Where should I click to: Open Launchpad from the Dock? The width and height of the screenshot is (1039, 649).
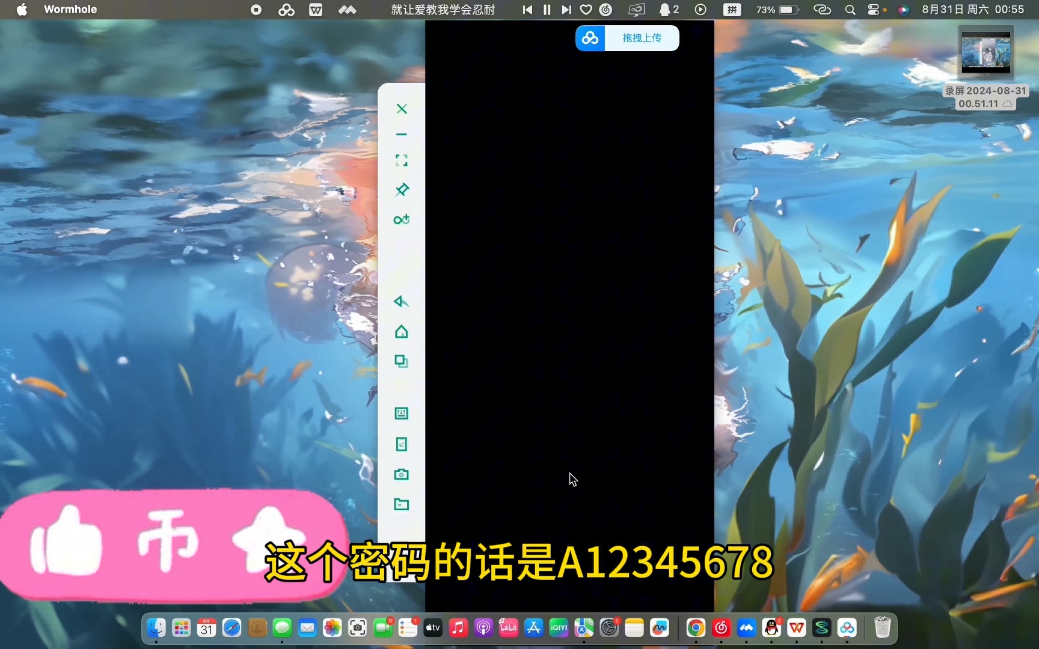coord(182,628)
